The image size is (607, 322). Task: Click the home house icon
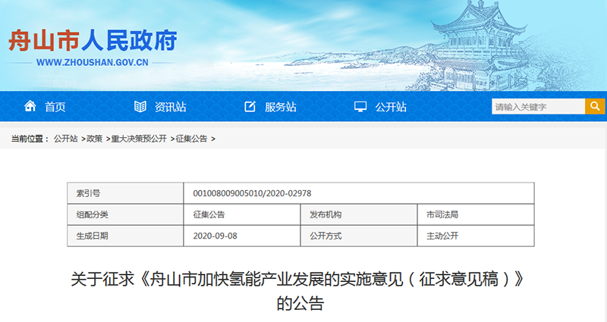(x=30, y=107)
